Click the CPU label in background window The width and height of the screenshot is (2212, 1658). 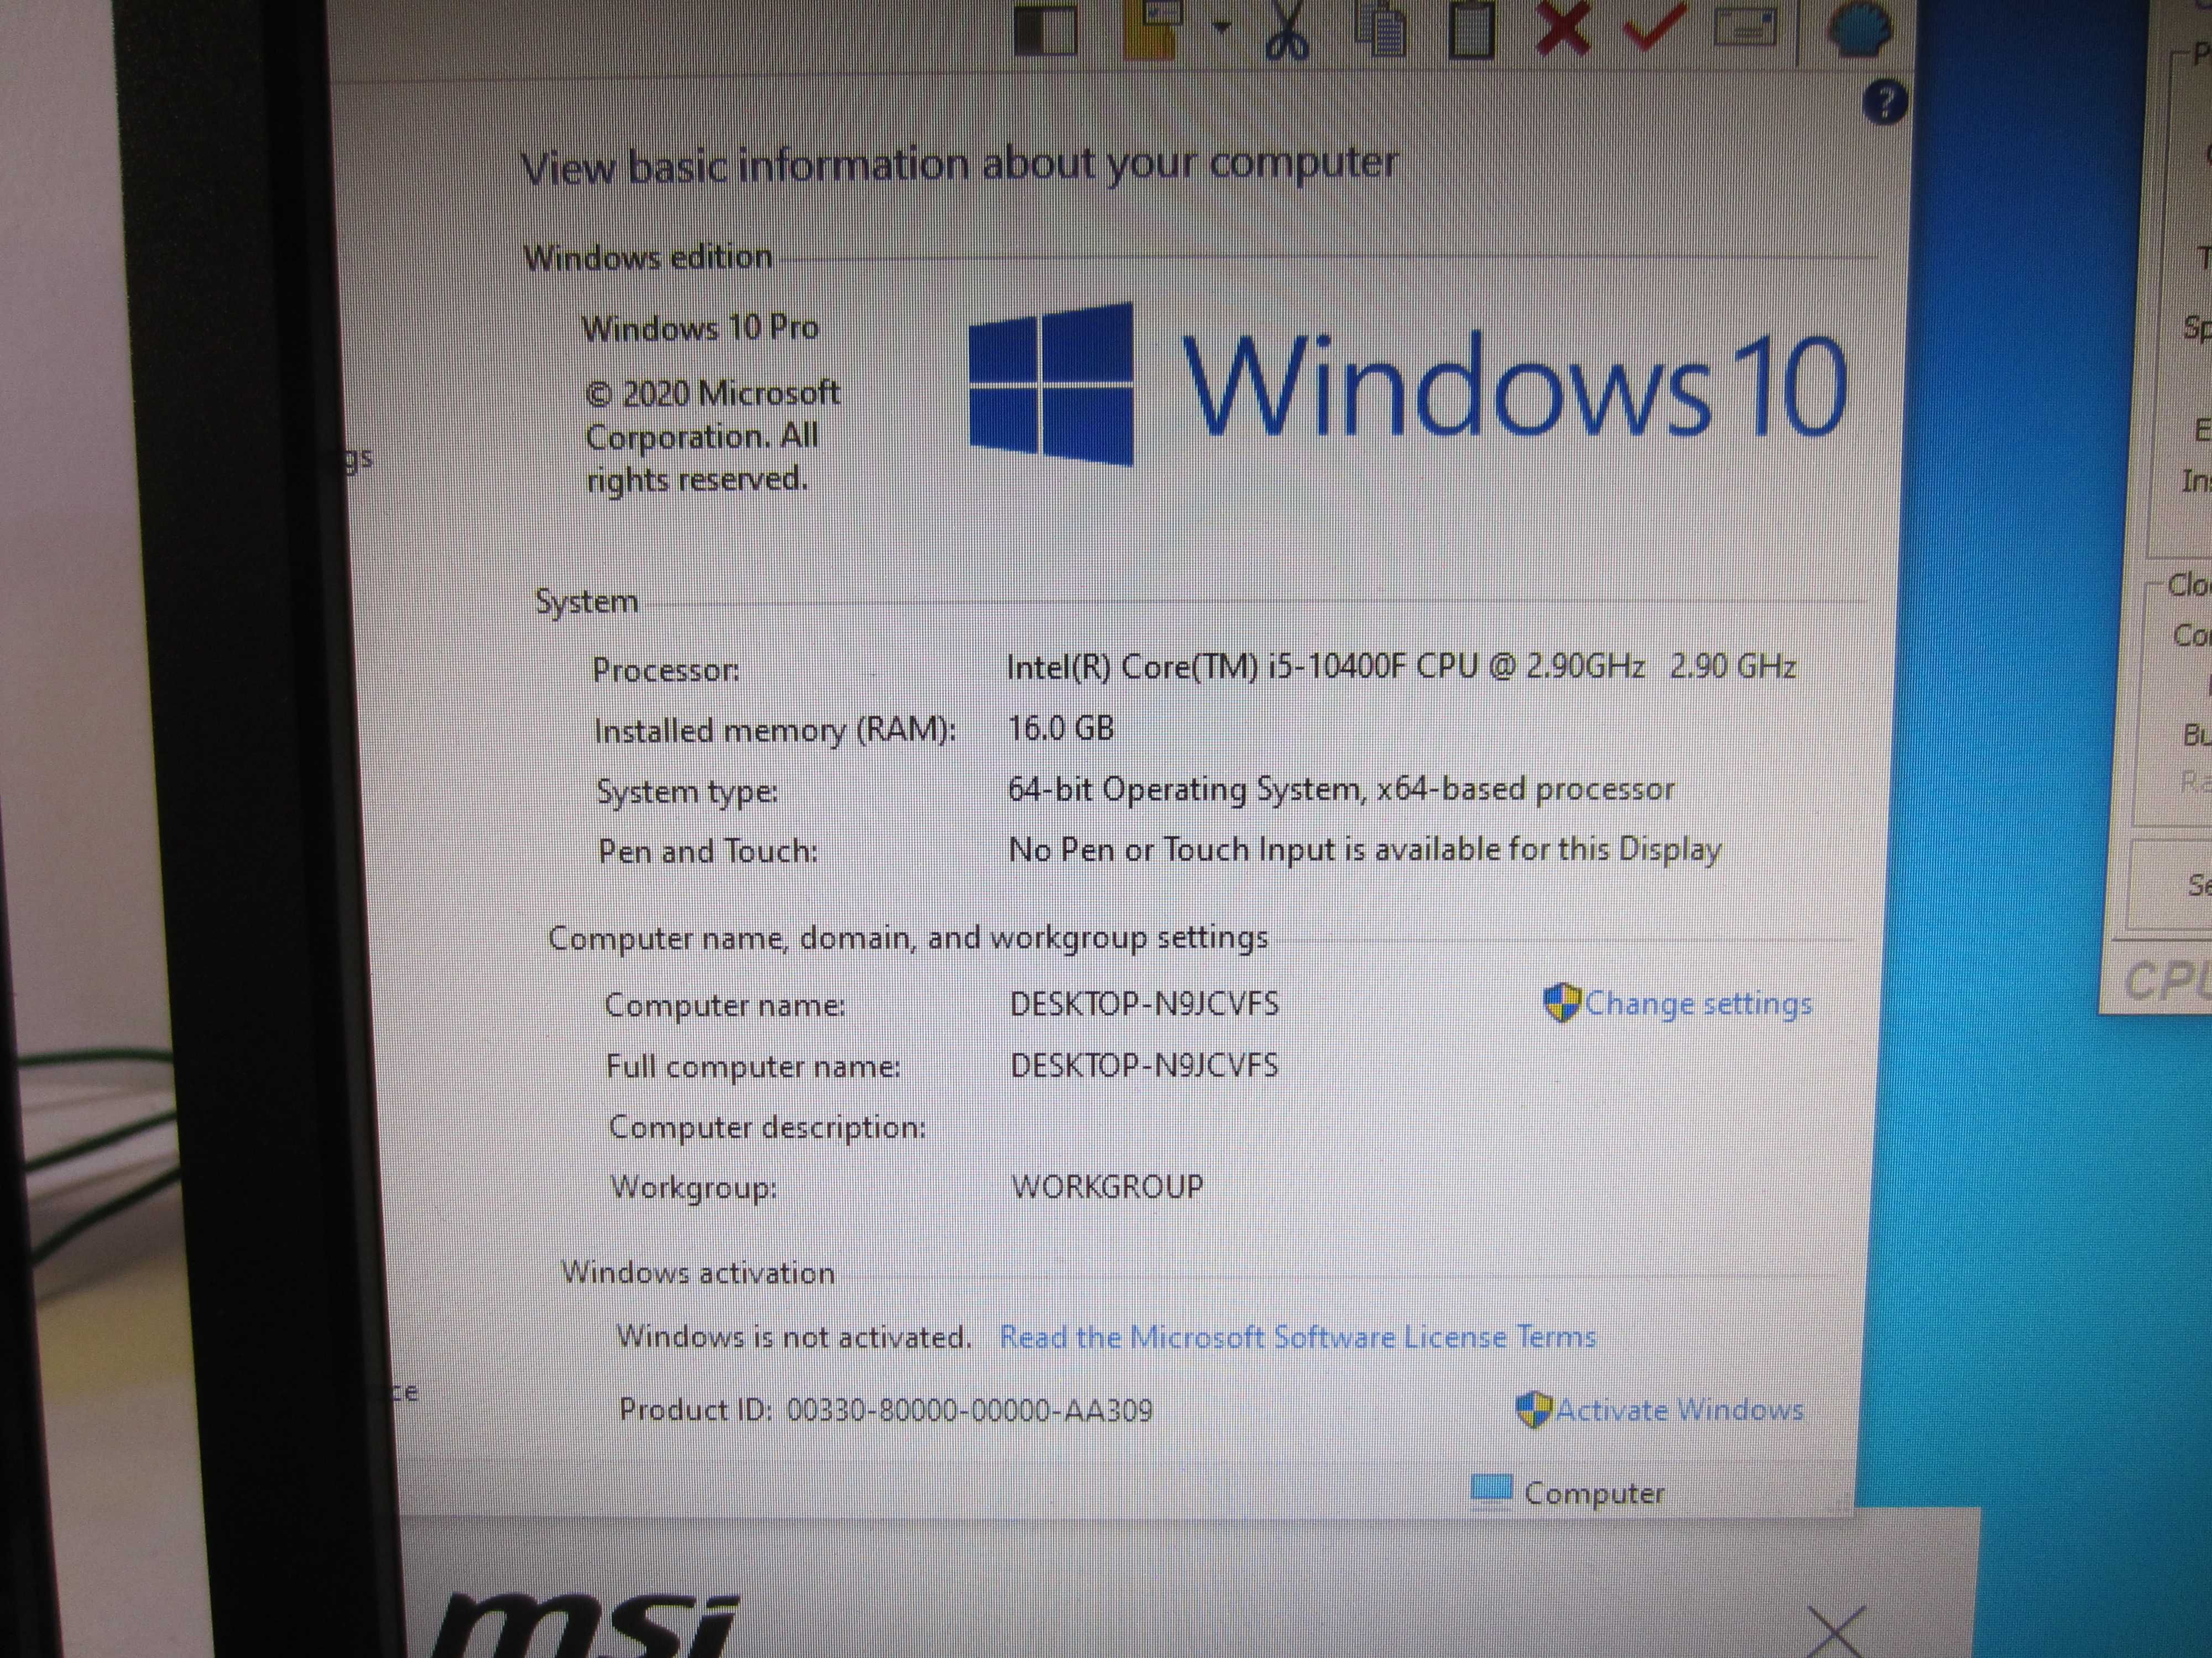[2167, 980]
